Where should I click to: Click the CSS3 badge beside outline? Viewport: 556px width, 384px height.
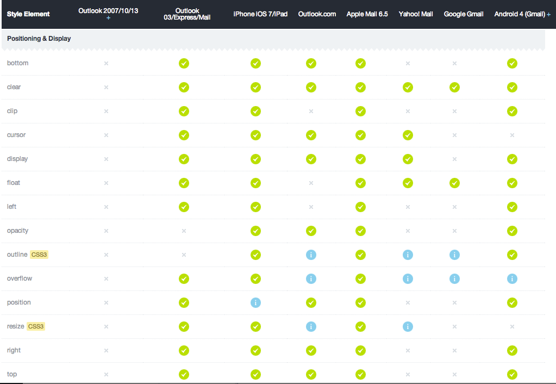[39, 255]
